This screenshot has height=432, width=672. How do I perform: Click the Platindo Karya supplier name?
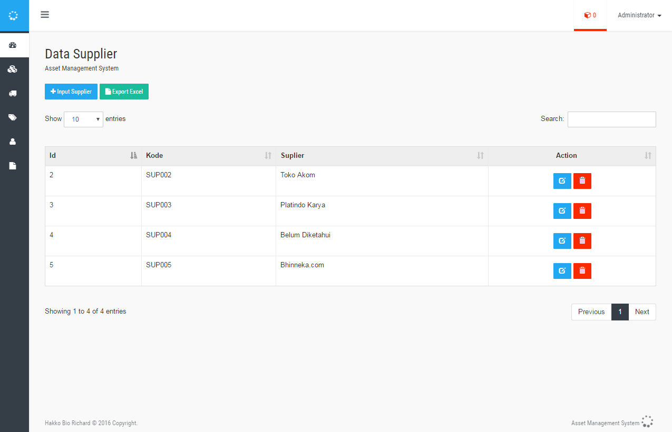click(303, 205)
